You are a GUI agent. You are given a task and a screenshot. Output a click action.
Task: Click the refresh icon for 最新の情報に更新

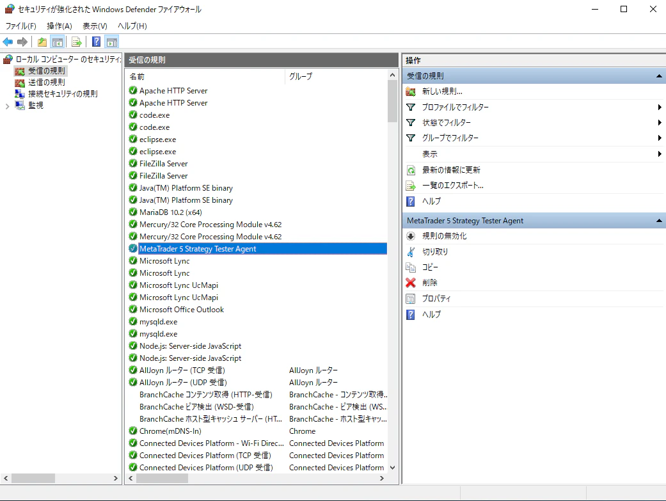point(411,170)
